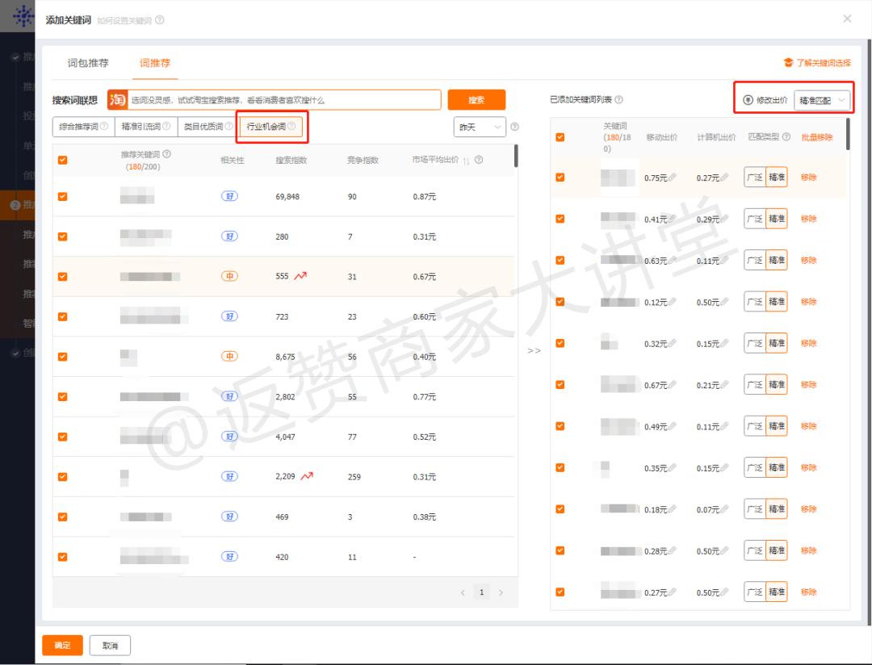The width and height of the screenshot is (872, 665).
Task: Uncheck the keyword row with search index 69,848
Action: click(x=63, y=197)
